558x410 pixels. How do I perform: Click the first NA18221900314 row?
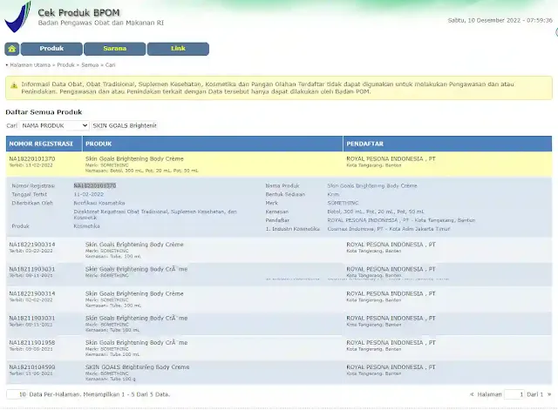279,250
